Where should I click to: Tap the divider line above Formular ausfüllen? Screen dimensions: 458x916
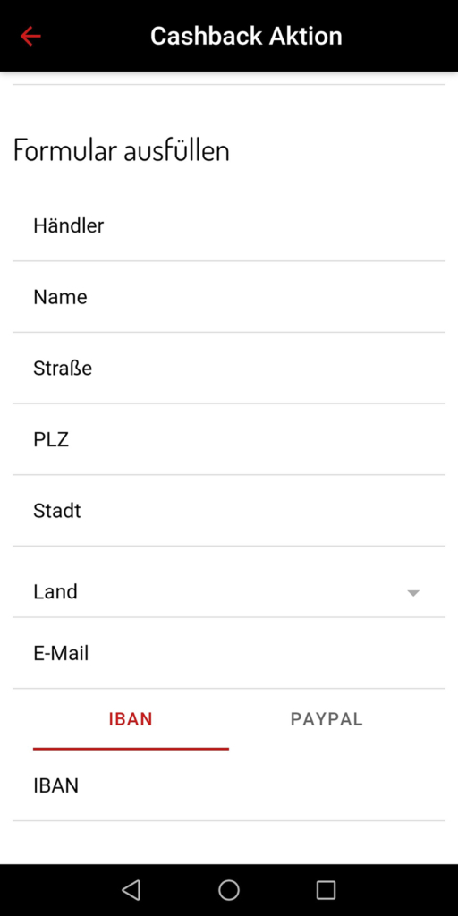click(x=229, y=85)
